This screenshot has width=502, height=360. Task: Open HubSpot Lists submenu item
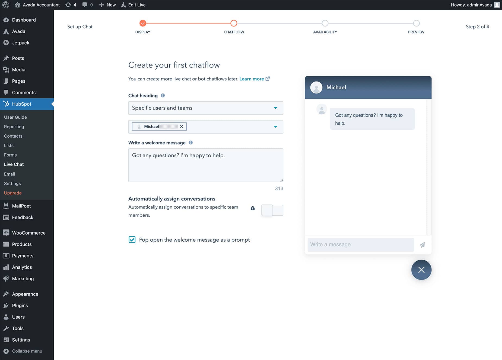click(9, 145)
